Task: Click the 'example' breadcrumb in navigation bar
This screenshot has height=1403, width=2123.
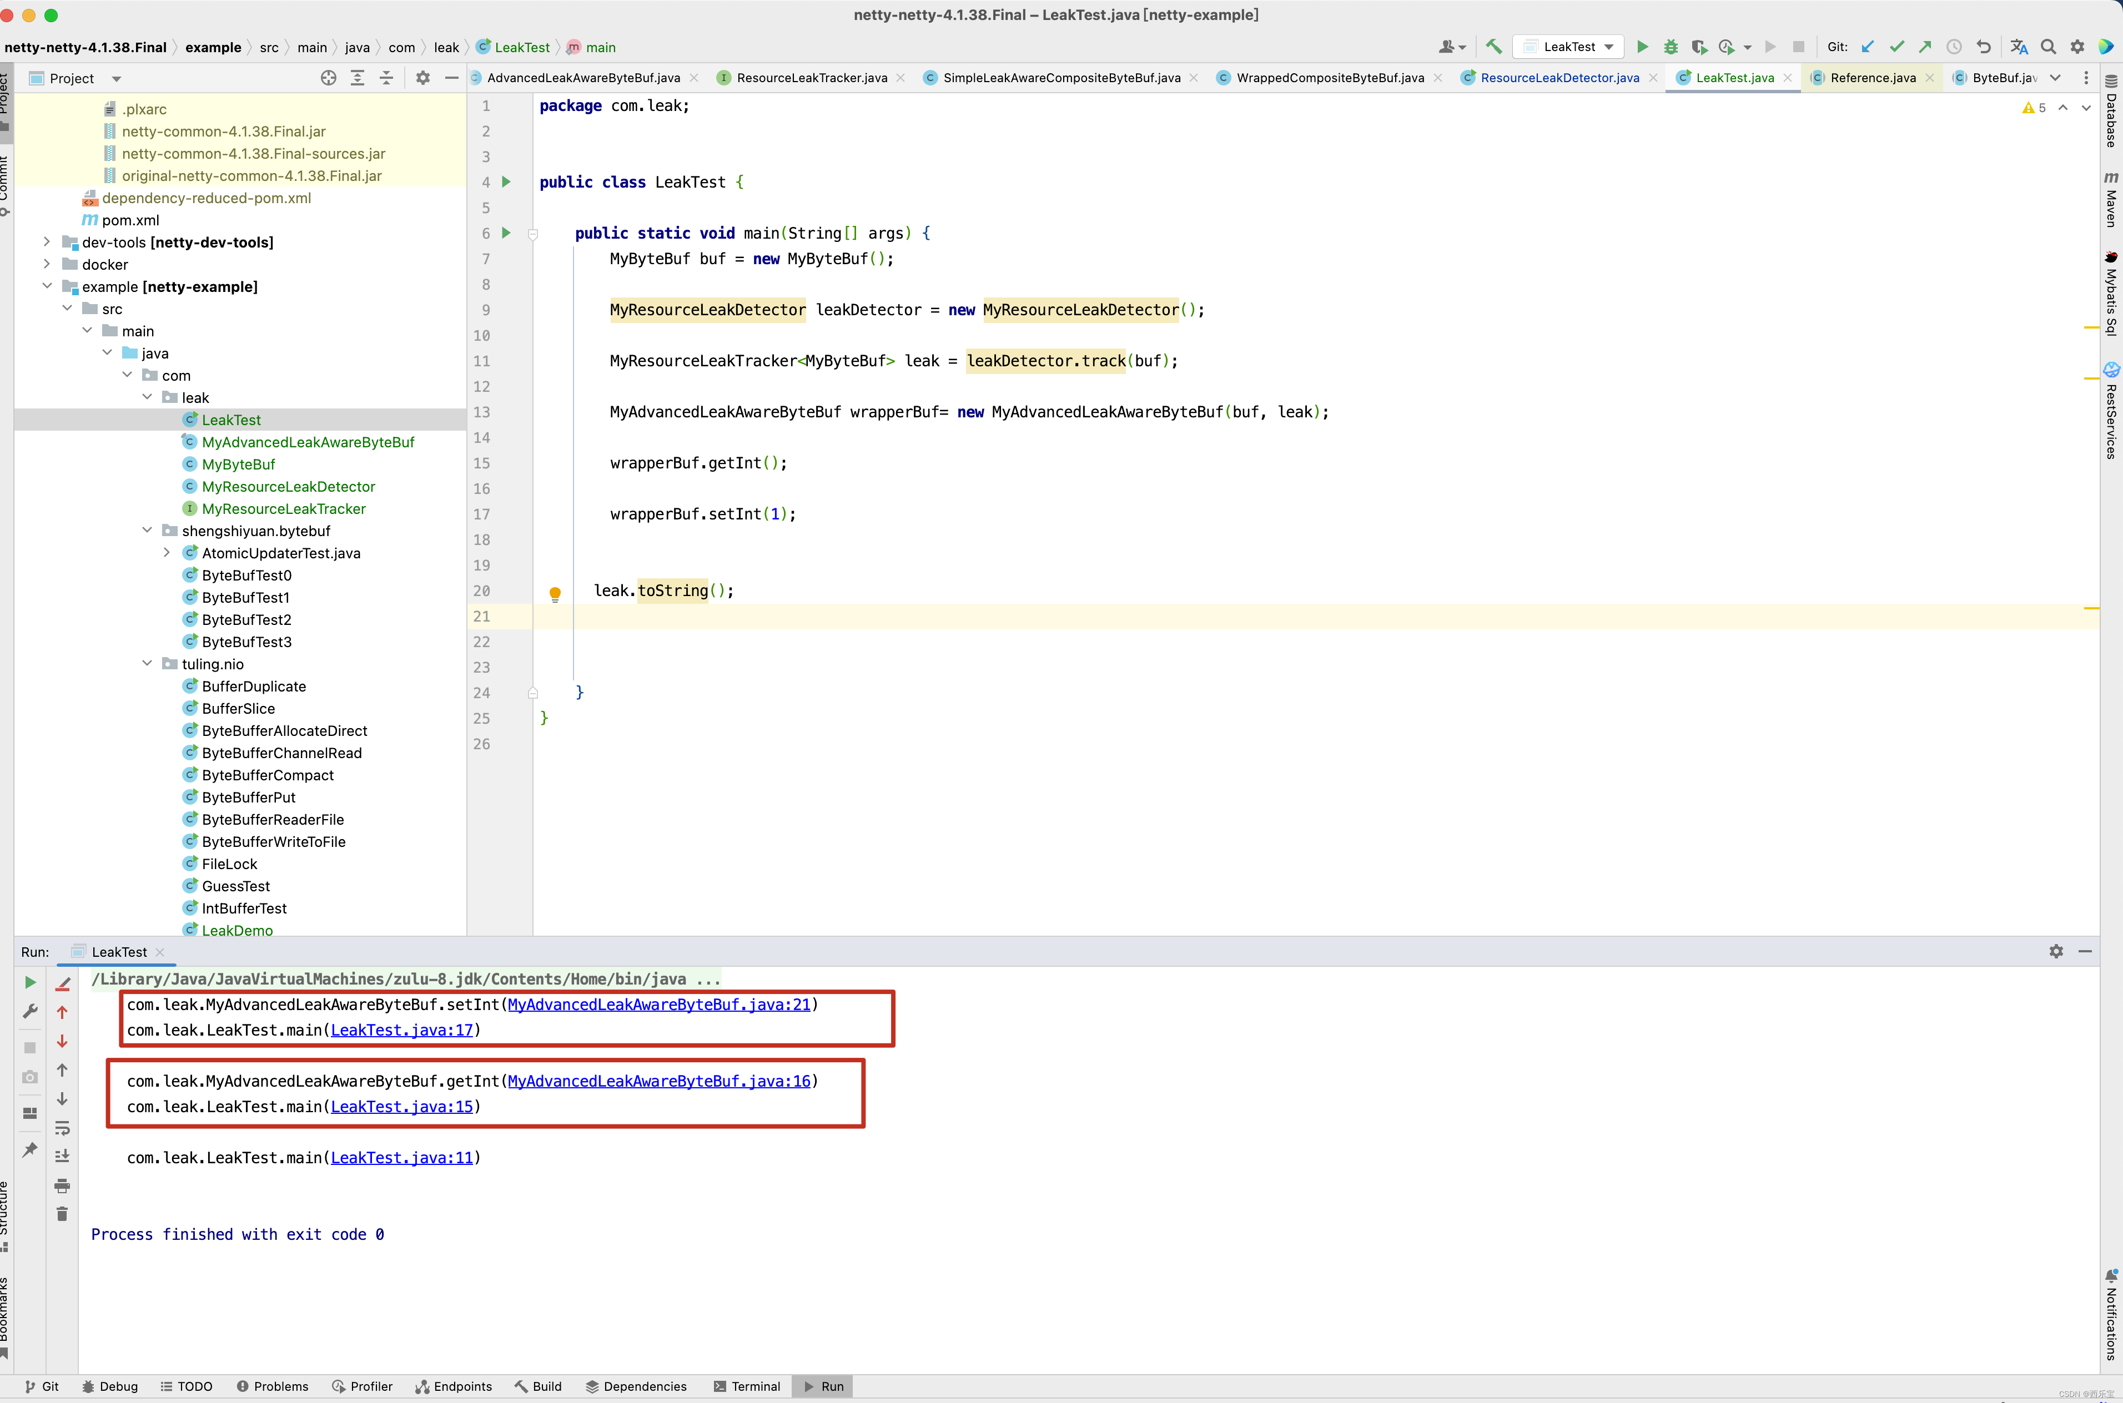Action: click(x=213, y=47)
